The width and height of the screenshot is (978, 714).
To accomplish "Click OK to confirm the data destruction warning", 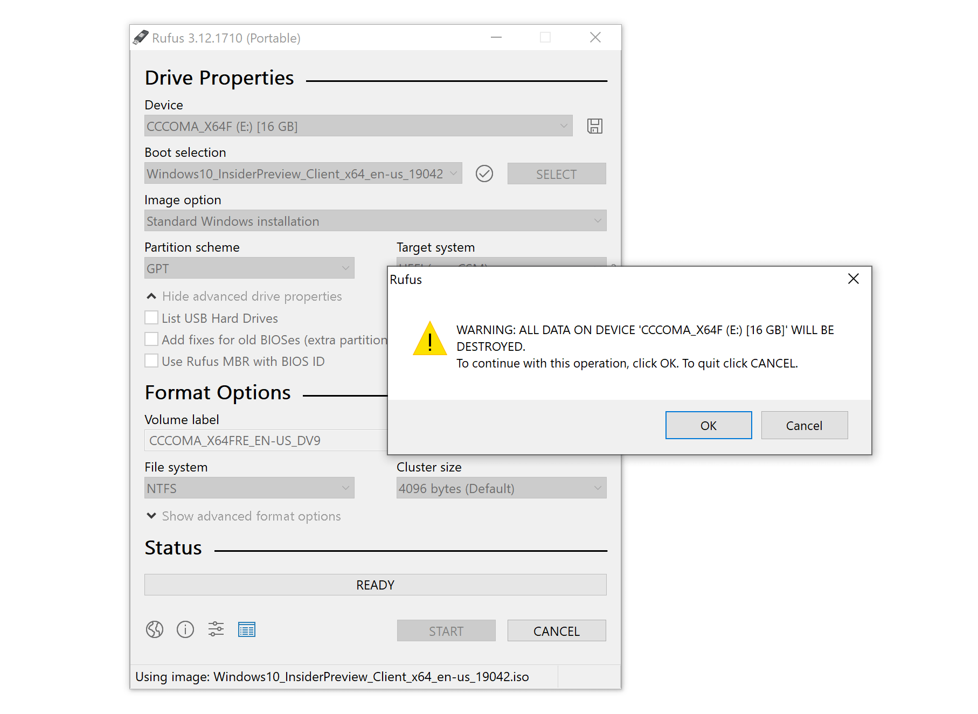I will [708, 425].
